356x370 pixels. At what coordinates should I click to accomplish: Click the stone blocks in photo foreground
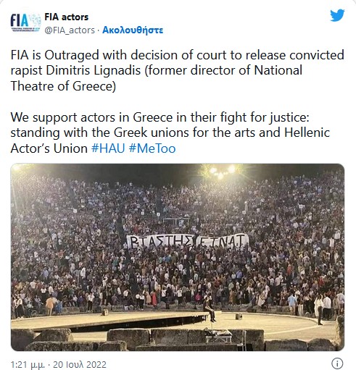[178, 339]
